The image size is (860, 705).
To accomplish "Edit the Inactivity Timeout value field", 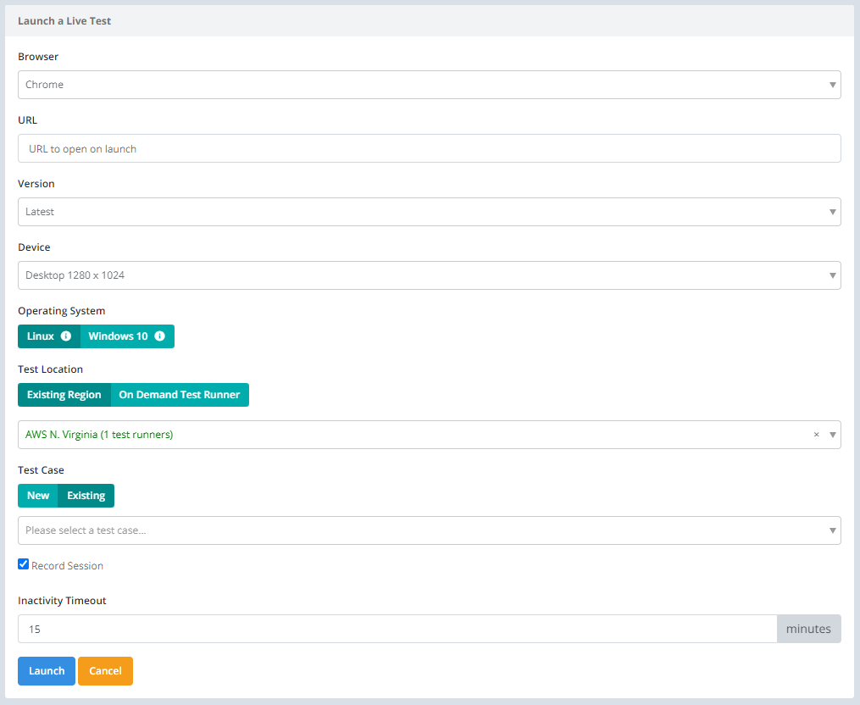I will (397, 629).
